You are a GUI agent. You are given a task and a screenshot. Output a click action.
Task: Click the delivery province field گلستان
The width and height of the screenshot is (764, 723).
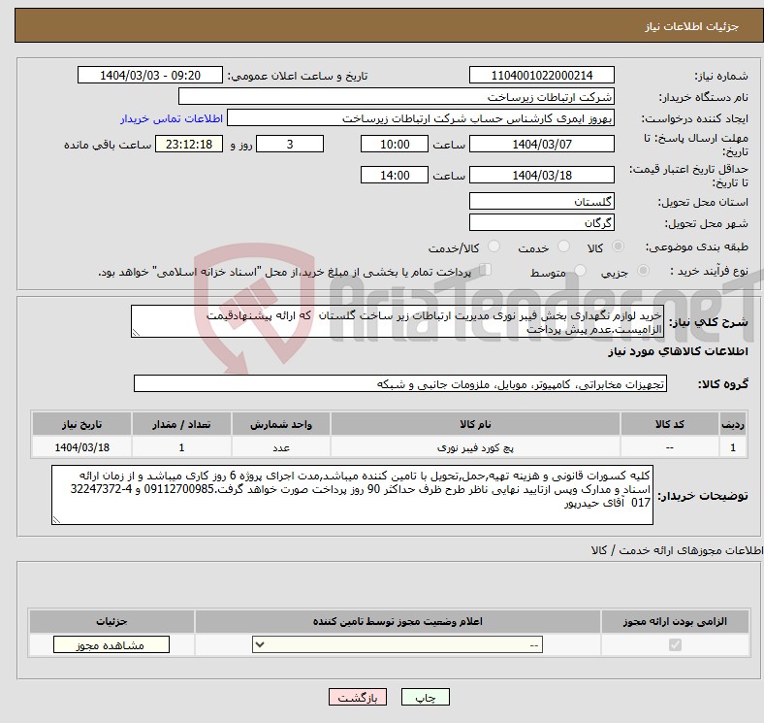541,201
